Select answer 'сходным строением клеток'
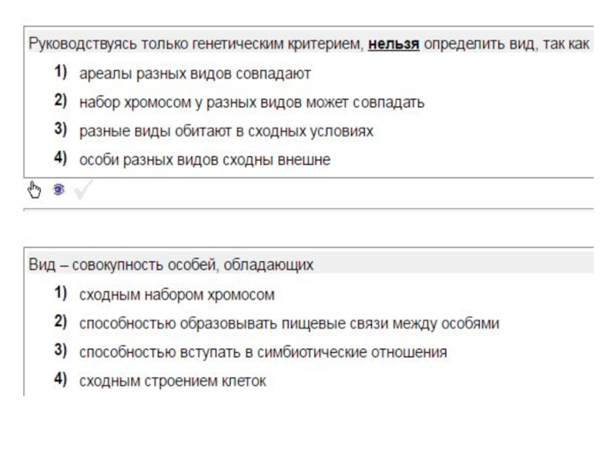616x462 pixels. coord(172,381)
